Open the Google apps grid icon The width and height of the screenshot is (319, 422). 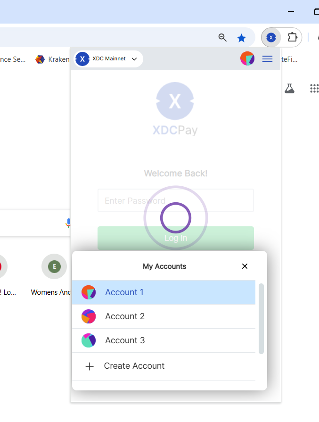(314, 88)
